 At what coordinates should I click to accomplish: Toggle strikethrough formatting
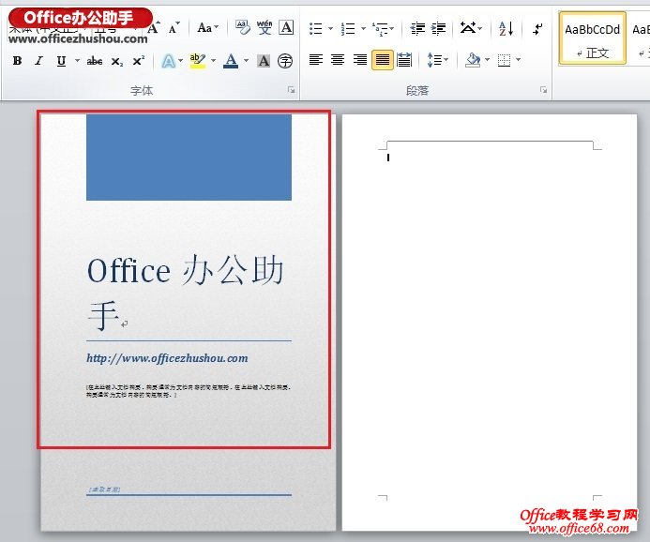(95, 61)
